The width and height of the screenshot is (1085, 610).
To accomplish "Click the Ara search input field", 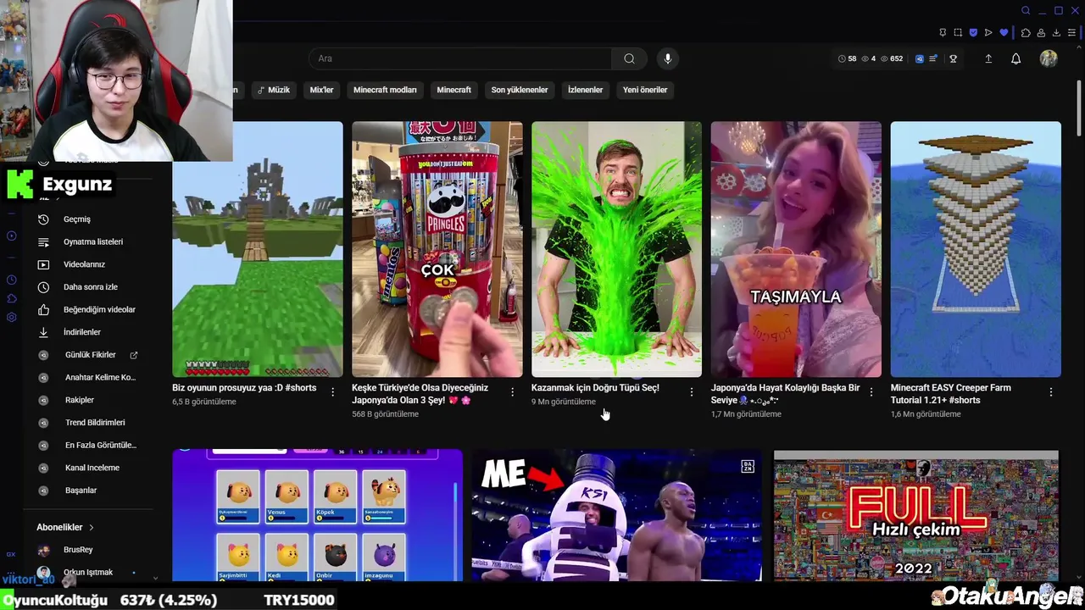I will tap(460, 58).
